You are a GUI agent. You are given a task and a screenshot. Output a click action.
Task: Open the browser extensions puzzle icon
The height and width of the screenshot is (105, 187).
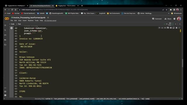[x=171, y=10]
